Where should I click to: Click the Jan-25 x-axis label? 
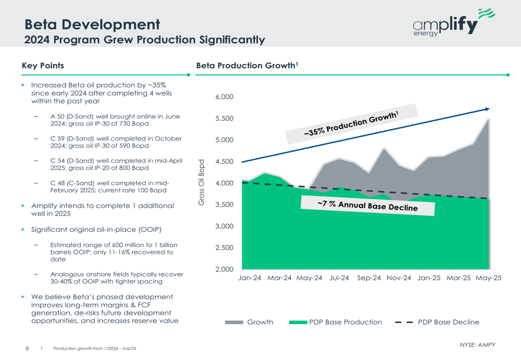click(x=429, y=278)
